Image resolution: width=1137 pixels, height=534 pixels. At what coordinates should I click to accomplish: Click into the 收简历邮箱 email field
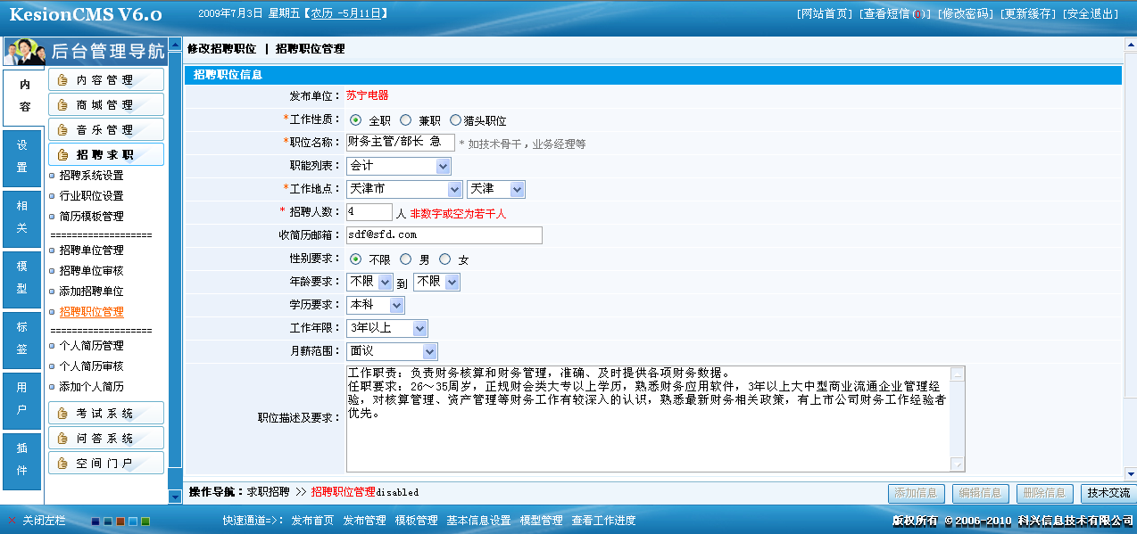(444, 235)
